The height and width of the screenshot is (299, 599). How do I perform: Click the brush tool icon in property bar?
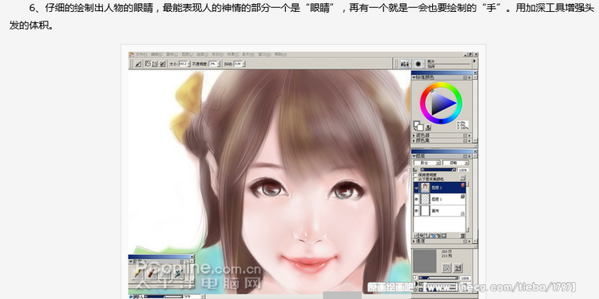(x=137, y=64)
